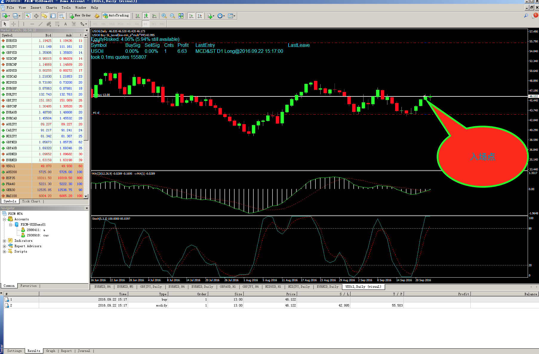
Task: Expand the Indicators tree node
Action: [x=4, y=241]
